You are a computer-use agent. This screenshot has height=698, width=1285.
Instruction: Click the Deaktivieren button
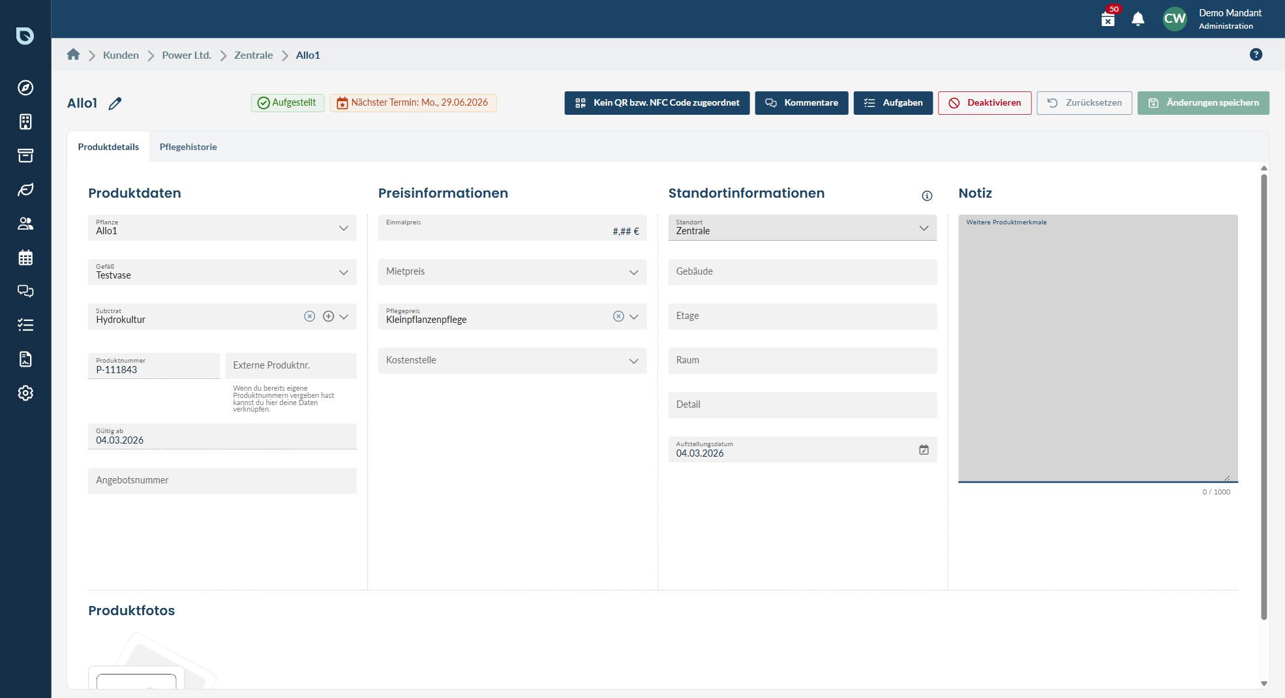coord(985,103)
